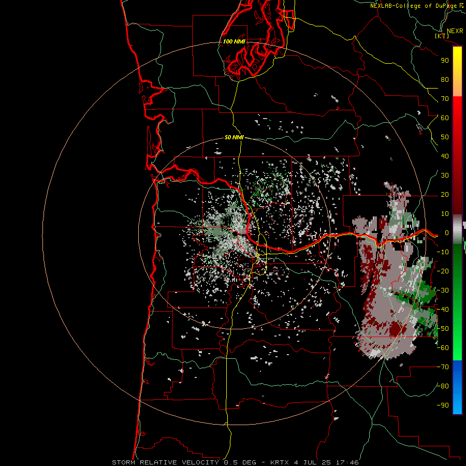Click the -40 value on the velocity scale
The width and height of the screenshot is (466, 466).
point(443,310)
